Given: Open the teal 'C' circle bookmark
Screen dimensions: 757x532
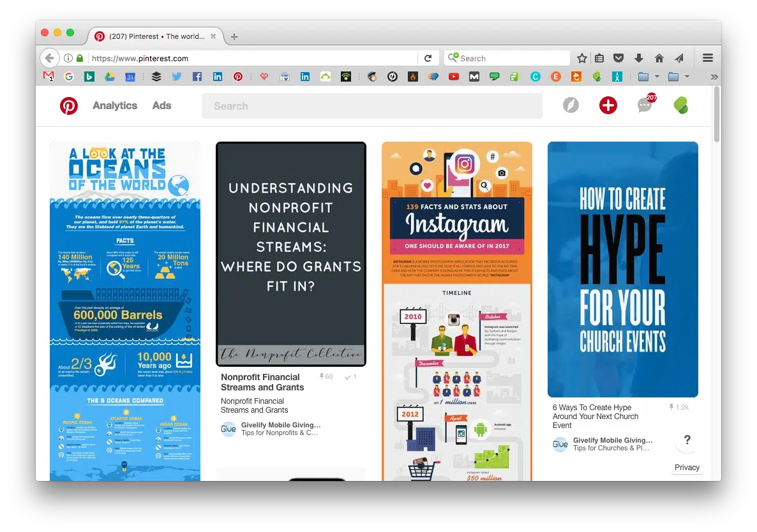Looking at the screenshot, I should click(536, 76).
